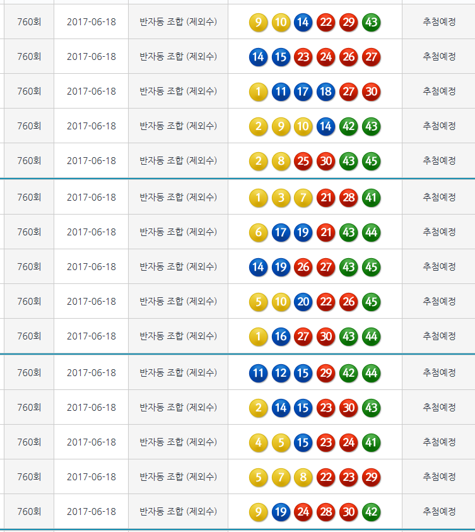Select the blue number 18 ball

point(326,92)
